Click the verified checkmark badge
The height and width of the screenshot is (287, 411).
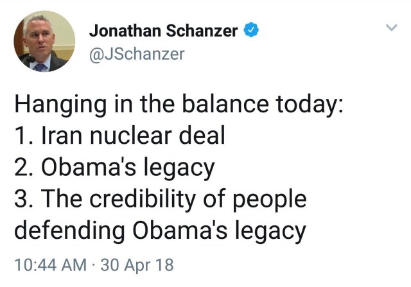[252, 30]
